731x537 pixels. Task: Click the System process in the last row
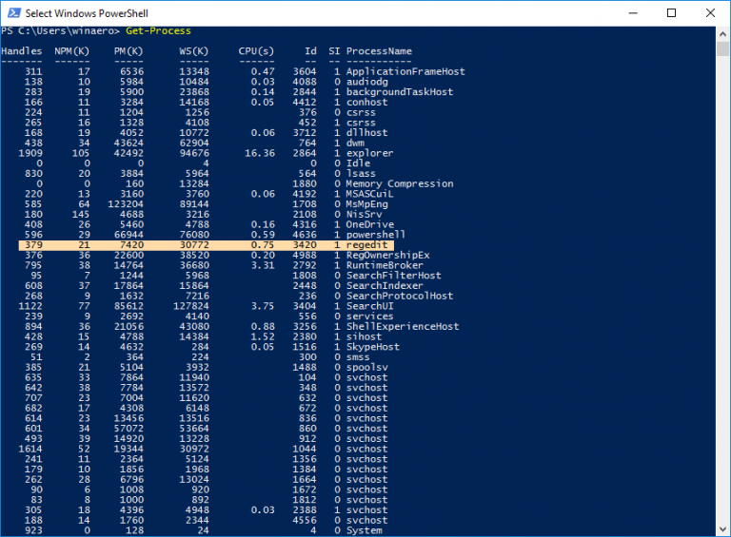click(364, 530)
